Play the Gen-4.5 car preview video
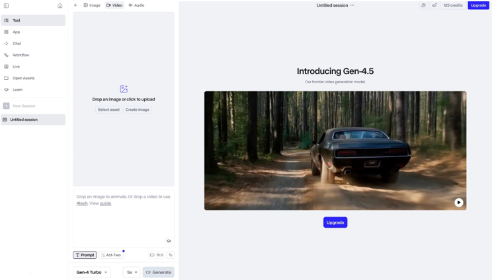 pos(458,203)
